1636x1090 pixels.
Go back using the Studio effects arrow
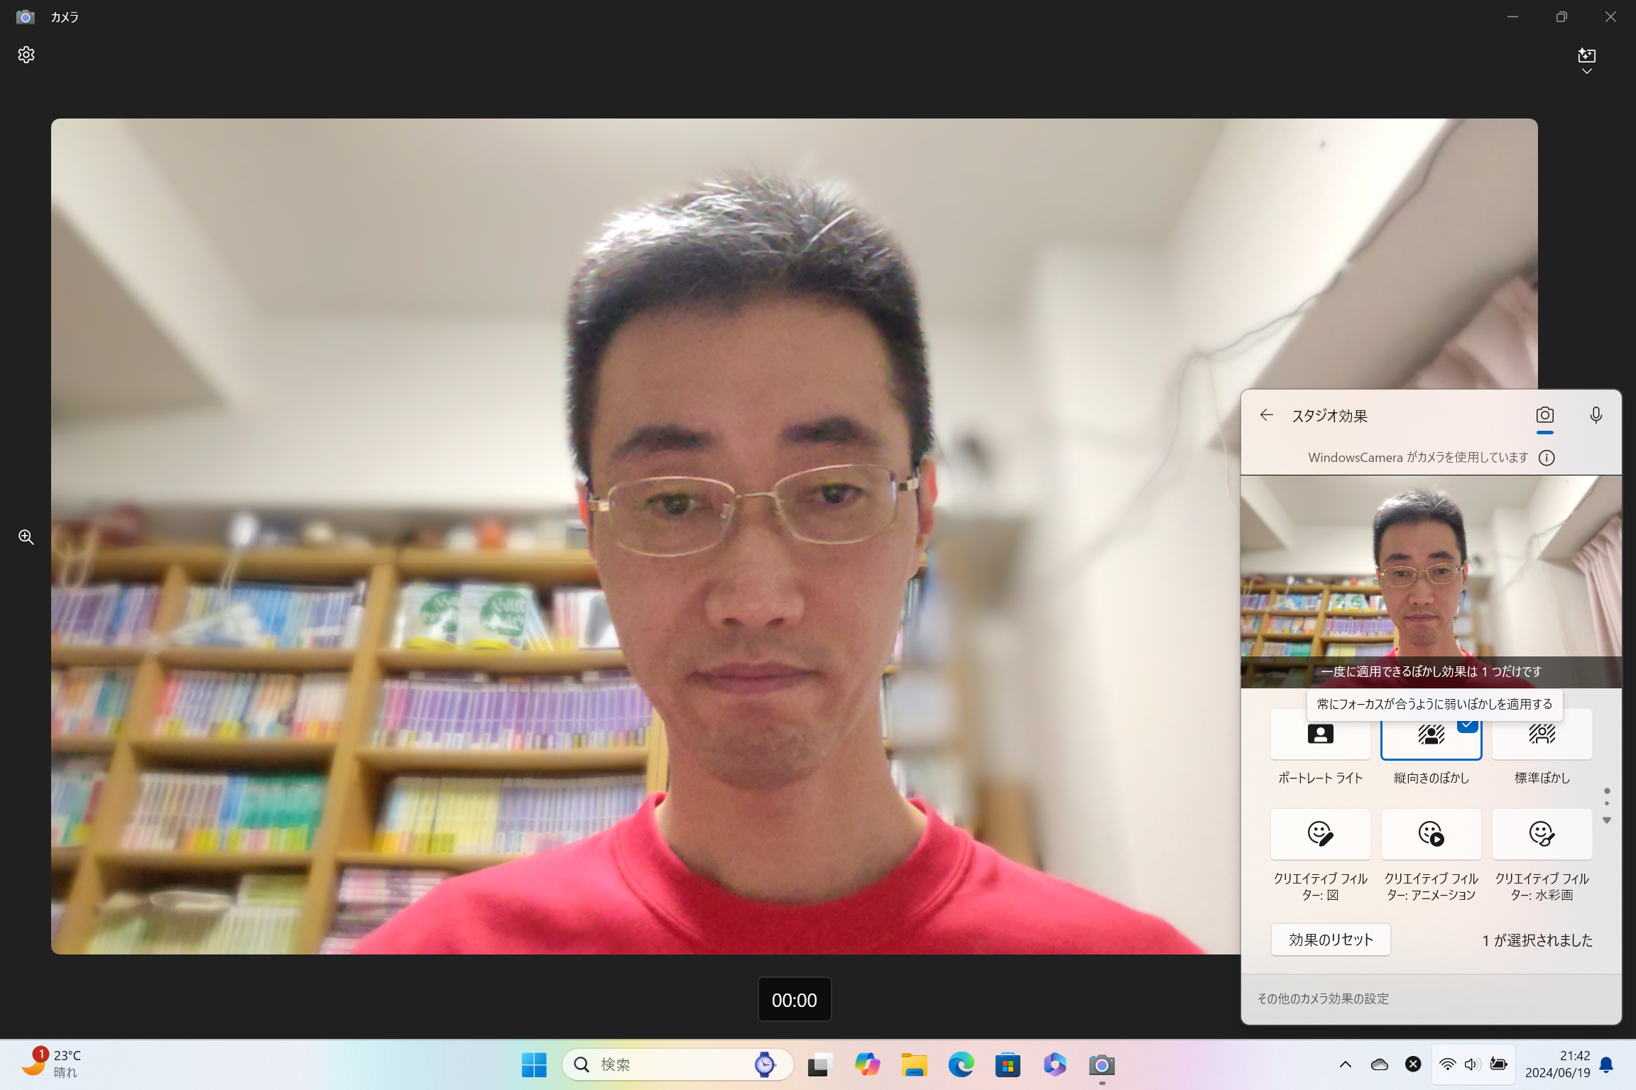tap(1266, 415)
